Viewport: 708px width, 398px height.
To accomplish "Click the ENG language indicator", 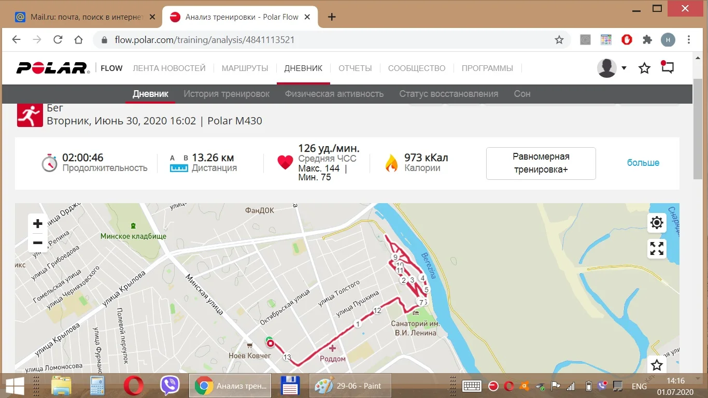I will coord(639,386).
